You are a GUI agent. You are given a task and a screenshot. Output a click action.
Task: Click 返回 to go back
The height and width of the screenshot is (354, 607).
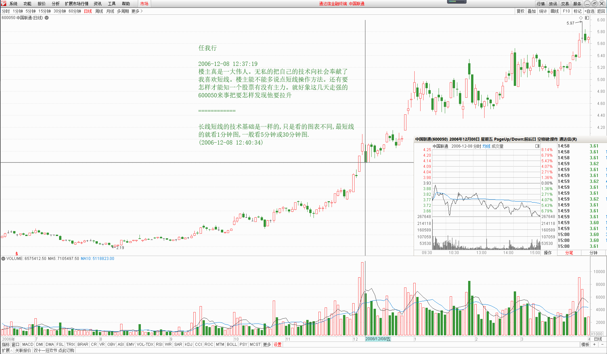[601, 11]
